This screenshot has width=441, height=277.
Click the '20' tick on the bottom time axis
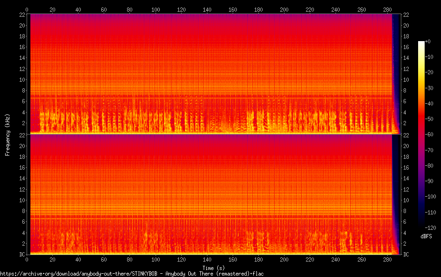pos(53,260)
